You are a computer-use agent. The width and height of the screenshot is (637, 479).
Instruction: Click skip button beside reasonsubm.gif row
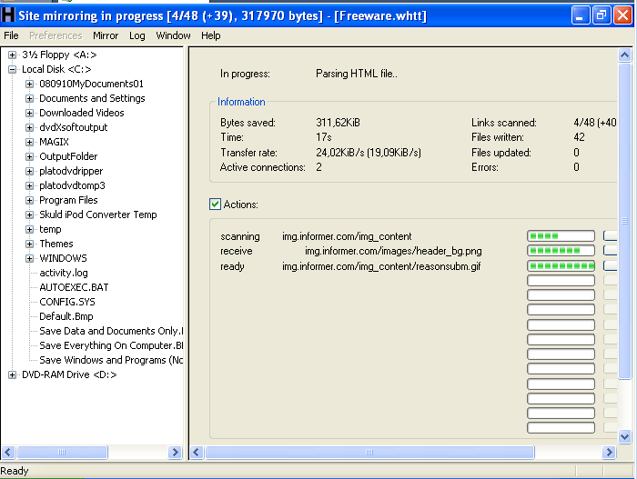tap(611, 266)
